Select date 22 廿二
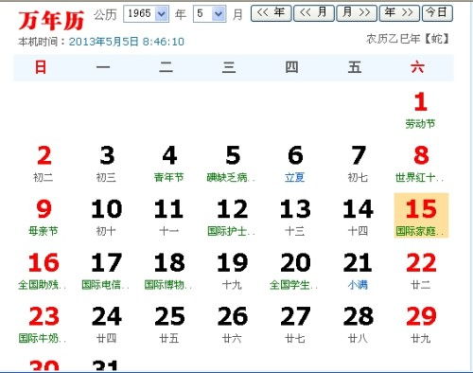Screen dimensions: 473x373 pos(421,271)
